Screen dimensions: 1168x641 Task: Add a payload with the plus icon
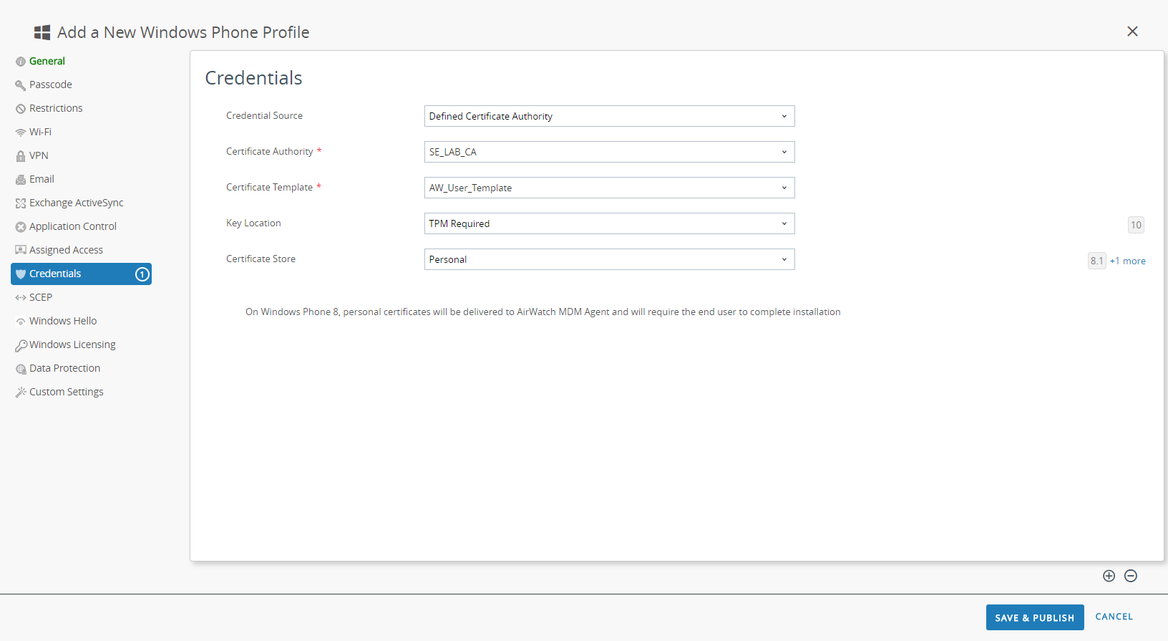[1109, 576]
